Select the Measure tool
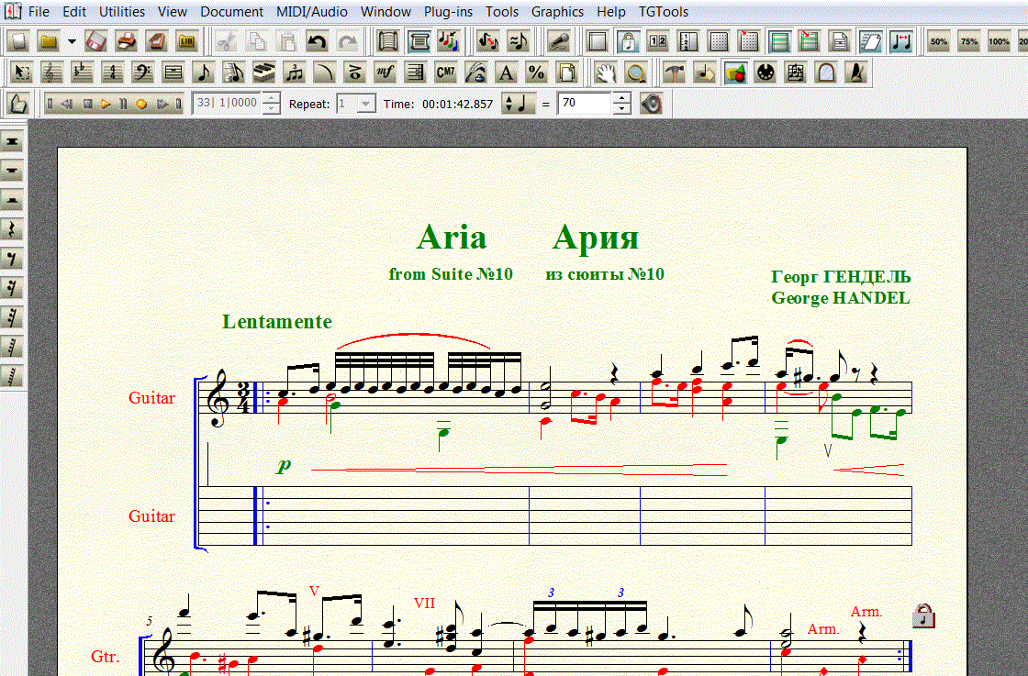The width and height of the screenshot is (1028, 676). [173, 72]
